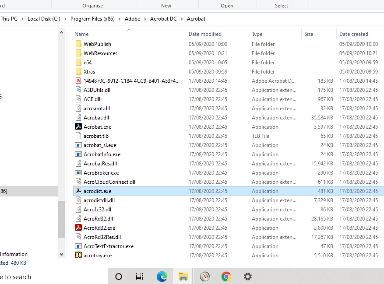The image size is (384, 284).
Task: Click 35,584 KB size of Acrobat.dll
Action: (322, 118)
